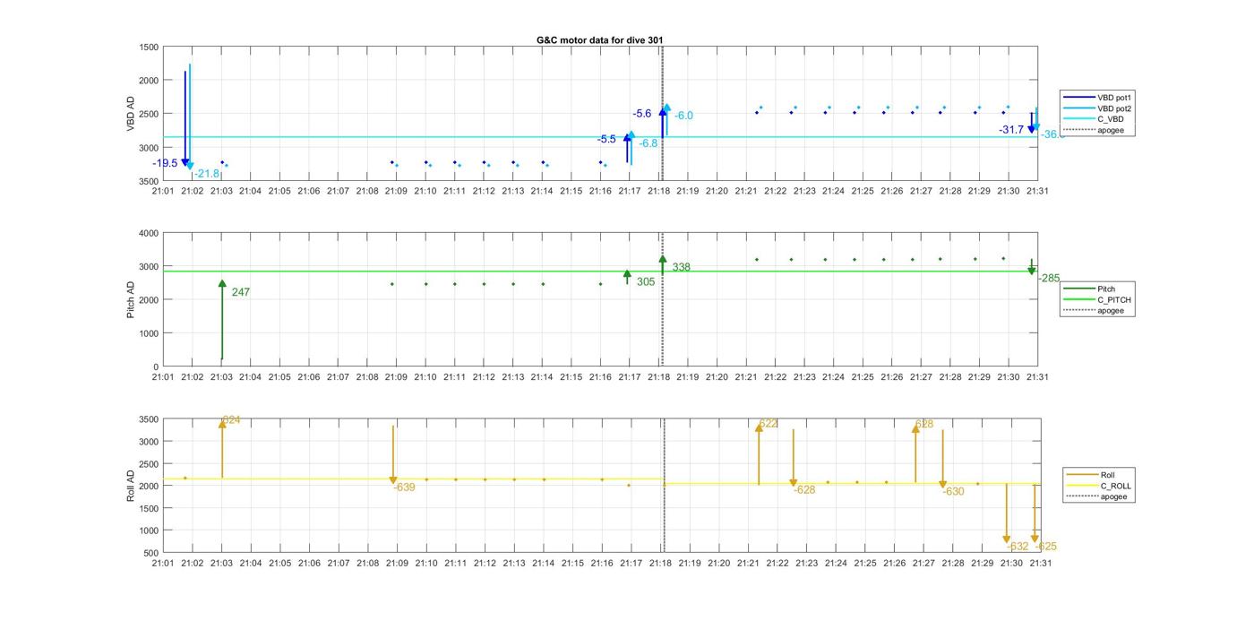This screenshot has width=1254, height=621.
Task: Click the "-625" roll data label
Action: [x=1046, y=547]
